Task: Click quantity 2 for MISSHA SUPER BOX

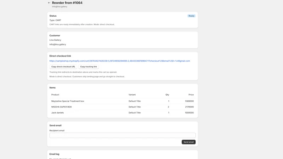Action: pos(168,107)
